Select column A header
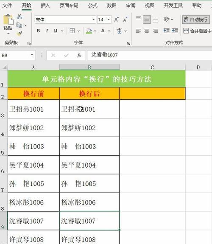Screen dimensions: 212x244 (33, 67)
